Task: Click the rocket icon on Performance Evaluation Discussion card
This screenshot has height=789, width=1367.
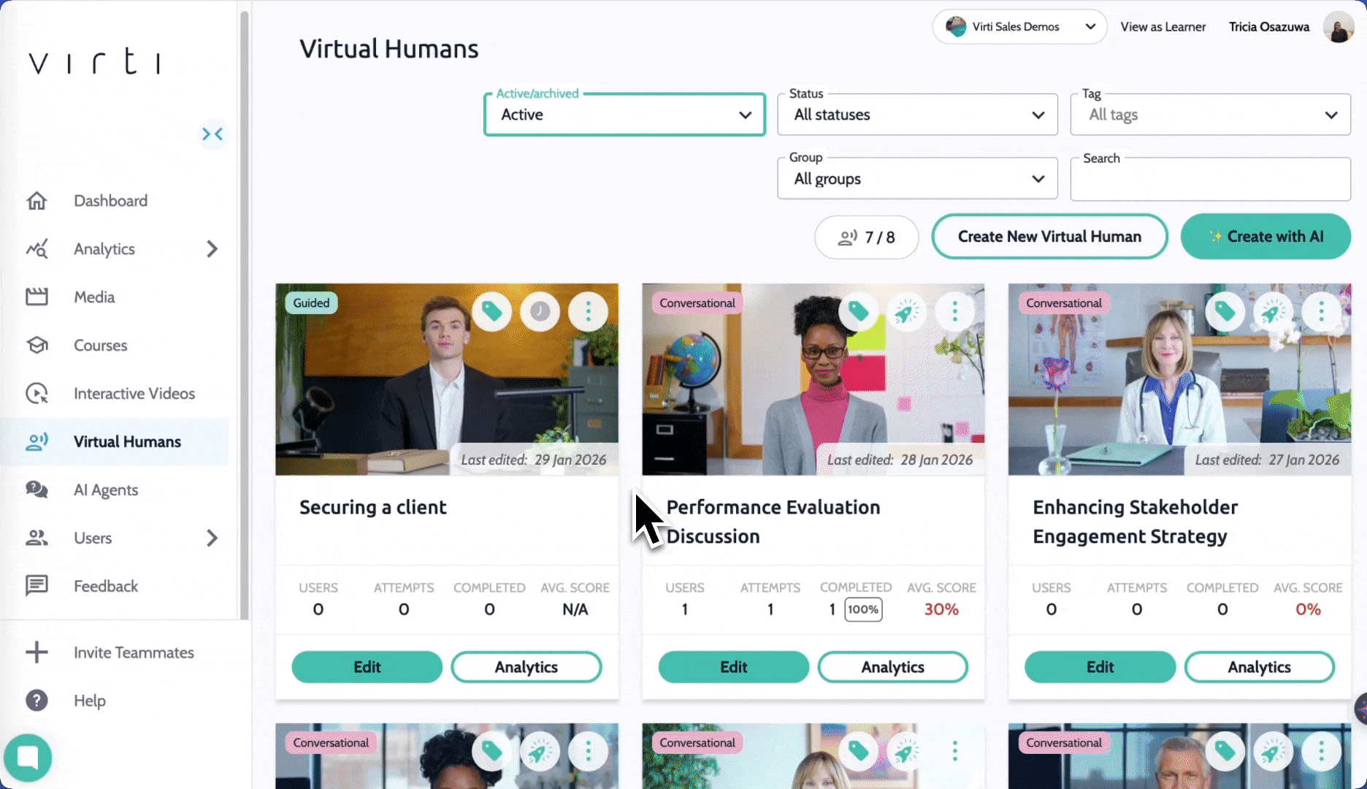Action: click(x=906, y=312)
